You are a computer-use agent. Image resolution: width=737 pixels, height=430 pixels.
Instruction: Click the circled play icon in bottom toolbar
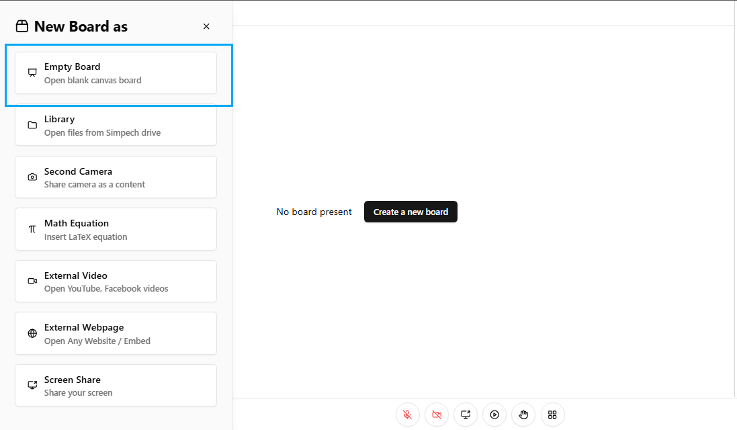coord(494,415)
